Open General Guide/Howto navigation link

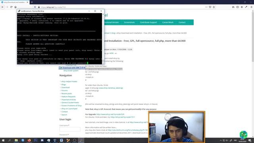[x=70, y=102]
